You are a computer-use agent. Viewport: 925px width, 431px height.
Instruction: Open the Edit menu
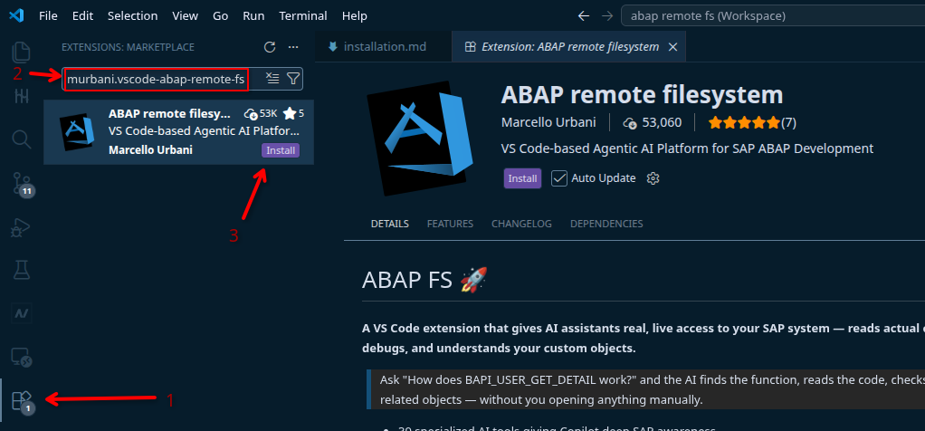coord(82,16)
